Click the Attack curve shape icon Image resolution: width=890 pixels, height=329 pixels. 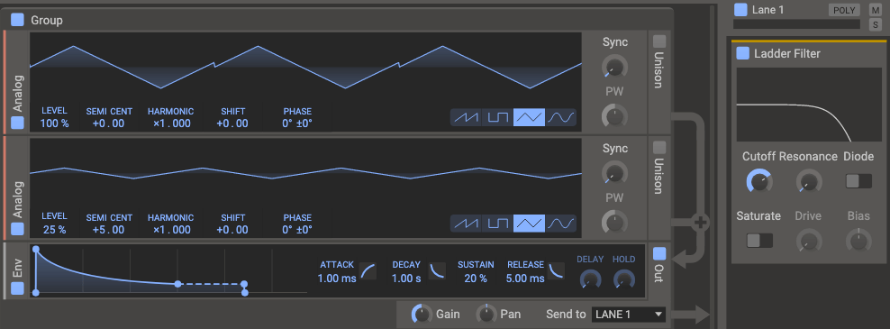pyautogui.click(x=368, y=271)
